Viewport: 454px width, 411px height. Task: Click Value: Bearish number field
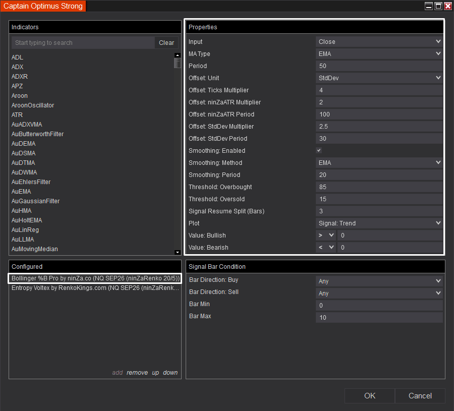390,248
